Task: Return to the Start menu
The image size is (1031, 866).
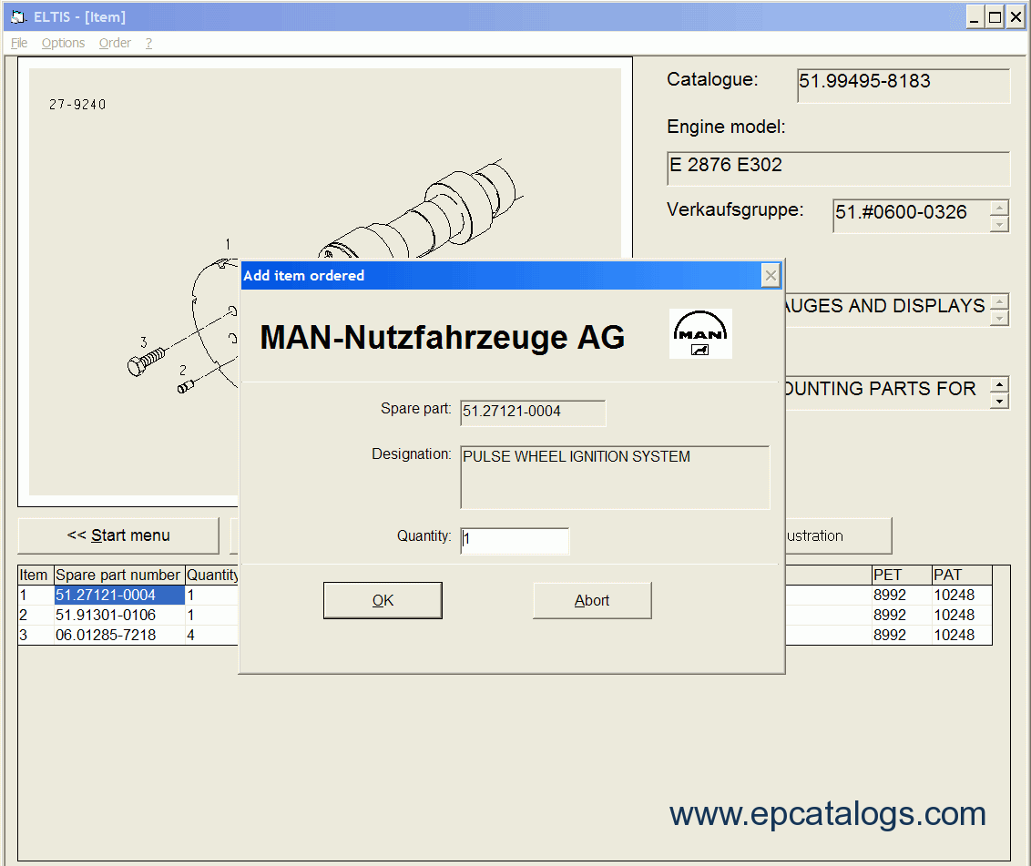Action: point(117,535)
